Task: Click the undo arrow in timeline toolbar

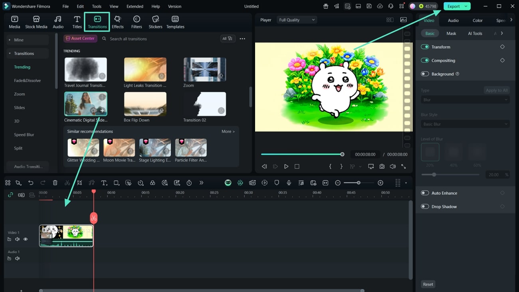Action: tap(31, 183)
